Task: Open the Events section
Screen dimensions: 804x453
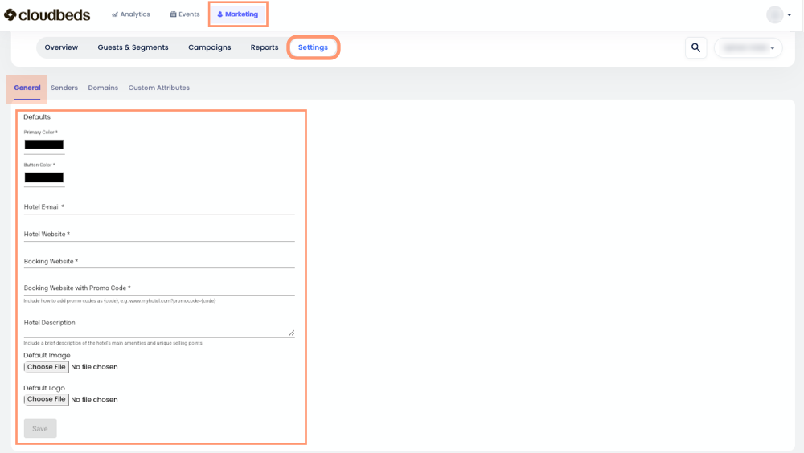Action: coord(185,14)
